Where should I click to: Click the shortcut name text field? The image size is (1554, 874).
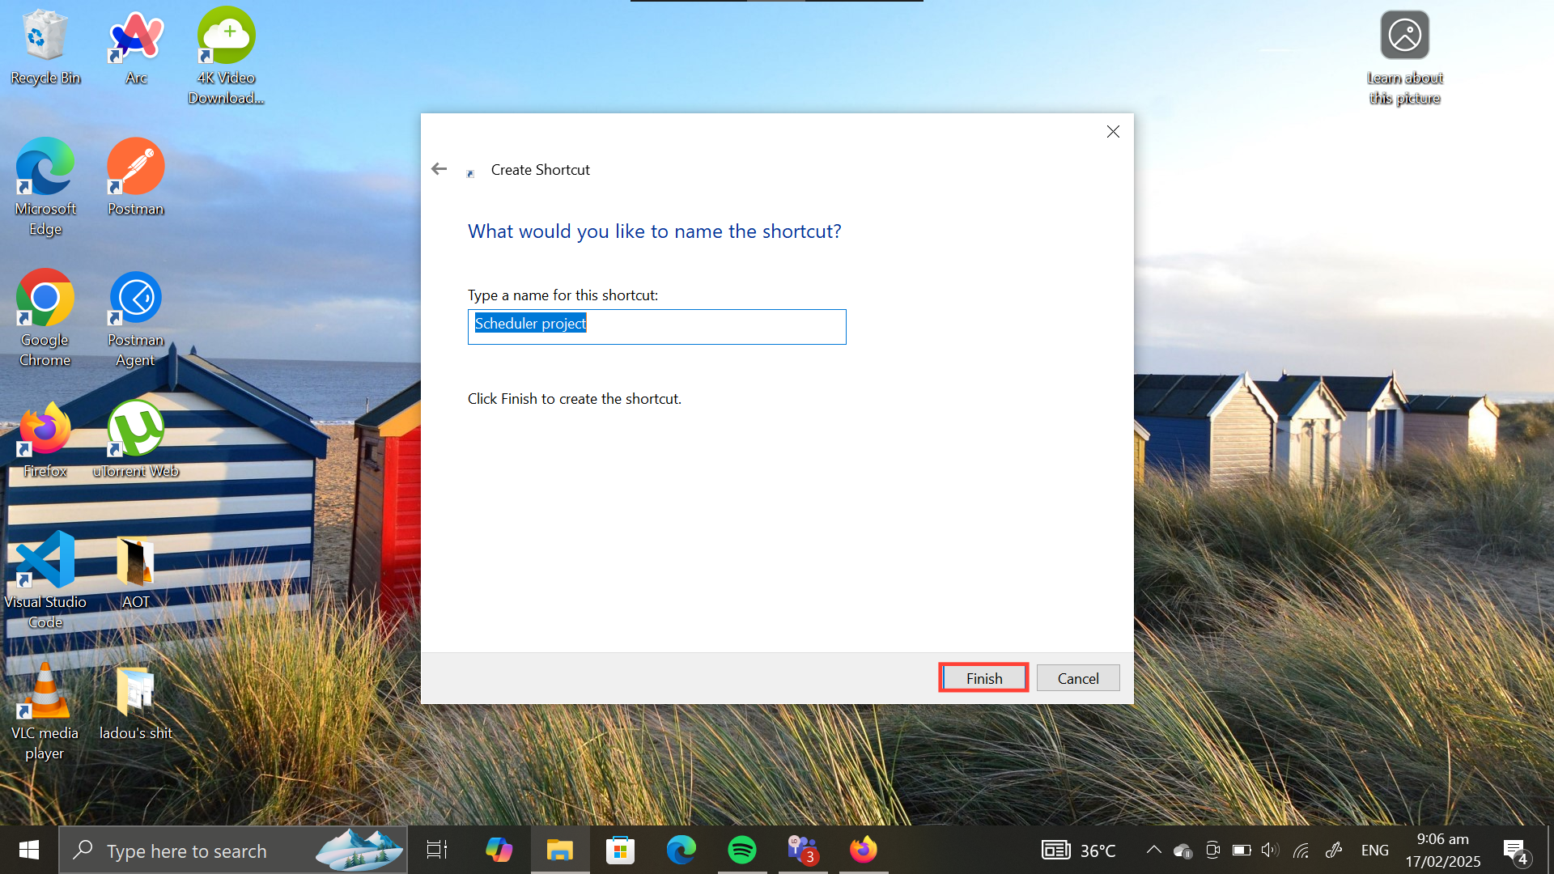(x=656, y=327)
